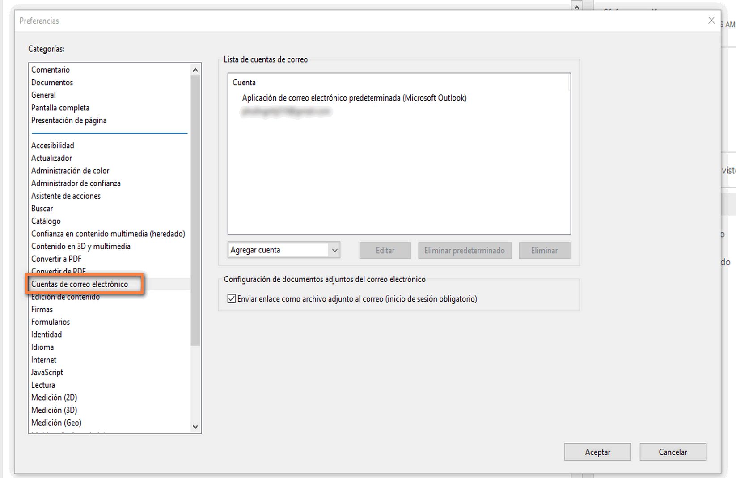Select Cuentas de correo electrónico category
Screen dimensions: 736x478
pyautogui.click(x=80, y=284)
